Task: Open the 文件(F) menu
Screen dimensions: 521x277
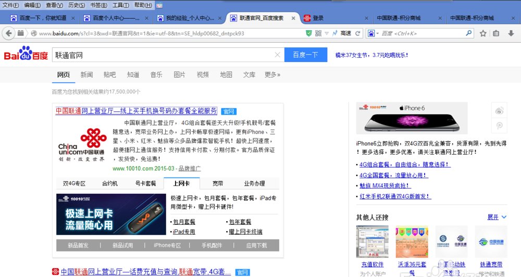Action: (x=10, y=5)
